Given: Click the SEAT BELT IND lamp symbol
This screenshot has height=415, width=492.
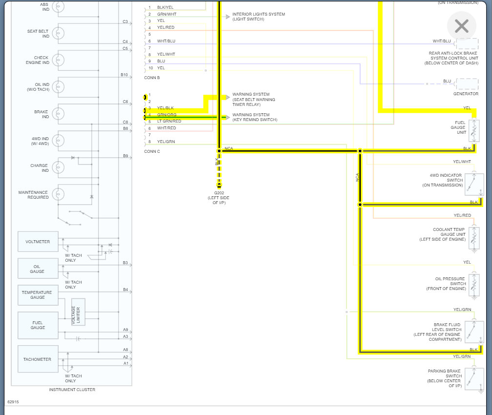Looking at the screenshot, I should pyautogui.click(x=58, y=33).
